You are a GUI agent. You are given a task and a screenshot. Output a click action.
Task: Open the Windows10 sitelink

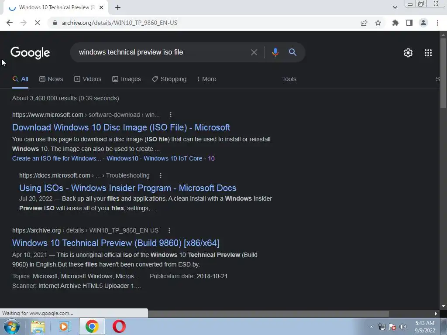tap(122, 158)
